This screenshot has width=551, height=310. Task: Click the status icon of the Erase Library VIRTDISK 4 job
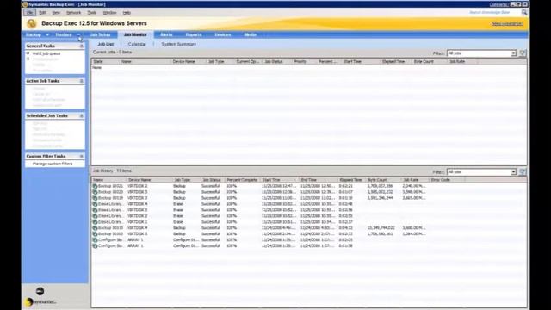pos(95,204)
